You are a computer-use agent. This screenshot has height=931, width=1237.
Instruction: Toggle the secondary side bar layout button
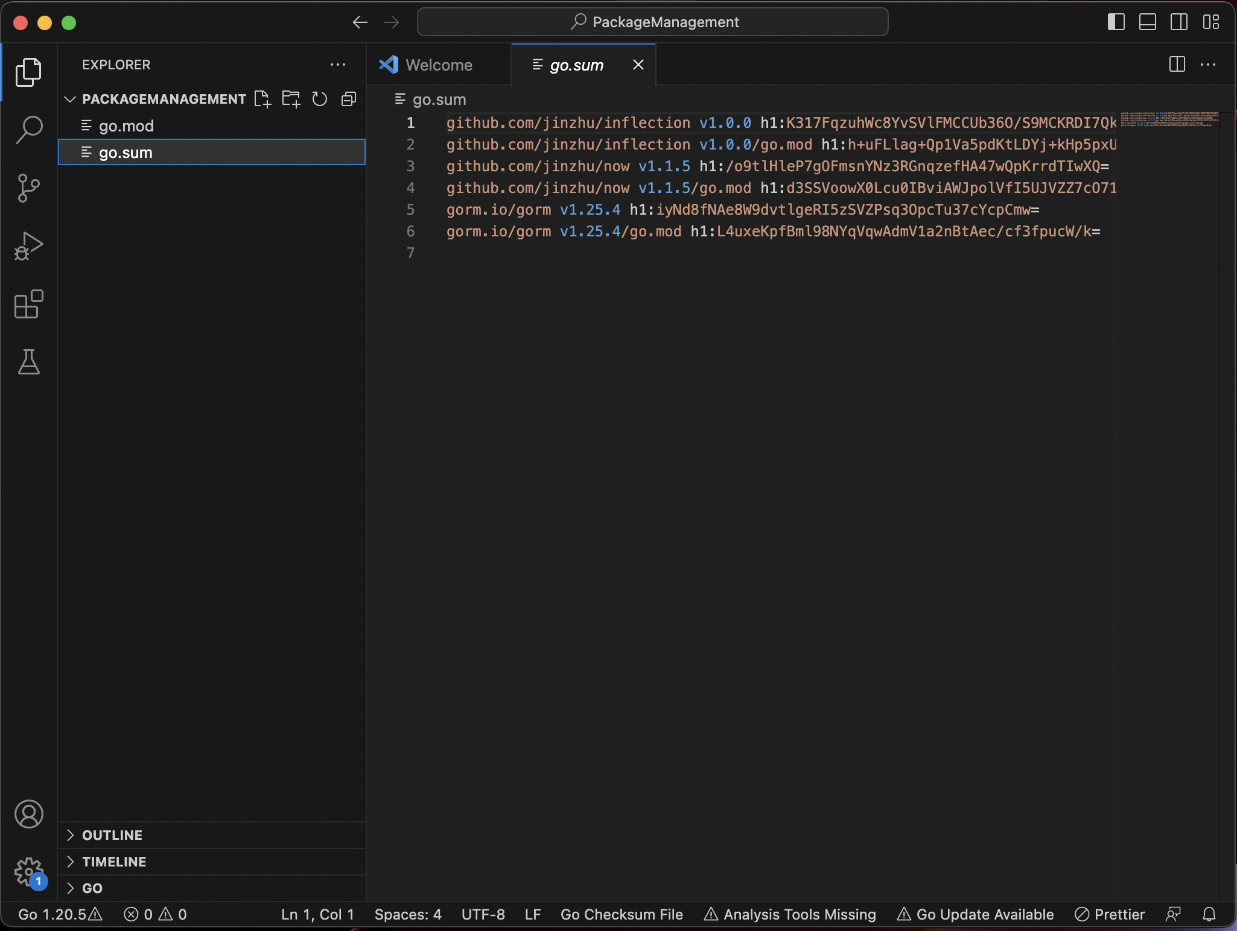[x=1178, y=22]
